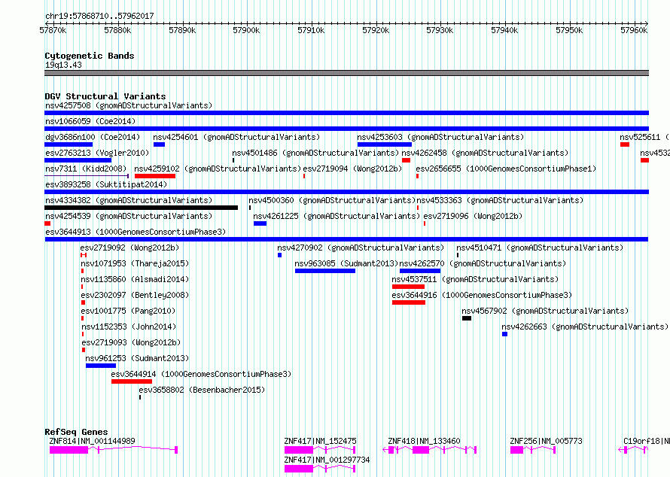The width and height of the screenshot is (670, 477).
Task: Open nsv4270902 variant label
Action: pos(360,248)
